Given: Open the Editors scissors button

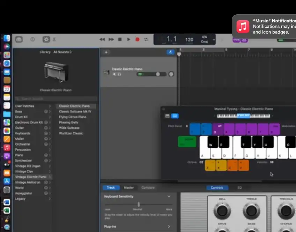Looking at the screenshot, I should click(x=54, y=39).
